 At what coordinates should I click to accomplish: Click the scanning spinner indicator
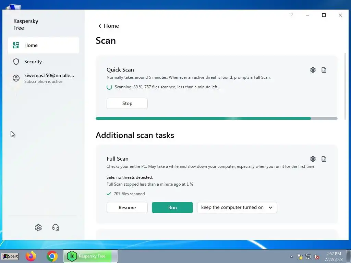point(109,87)
